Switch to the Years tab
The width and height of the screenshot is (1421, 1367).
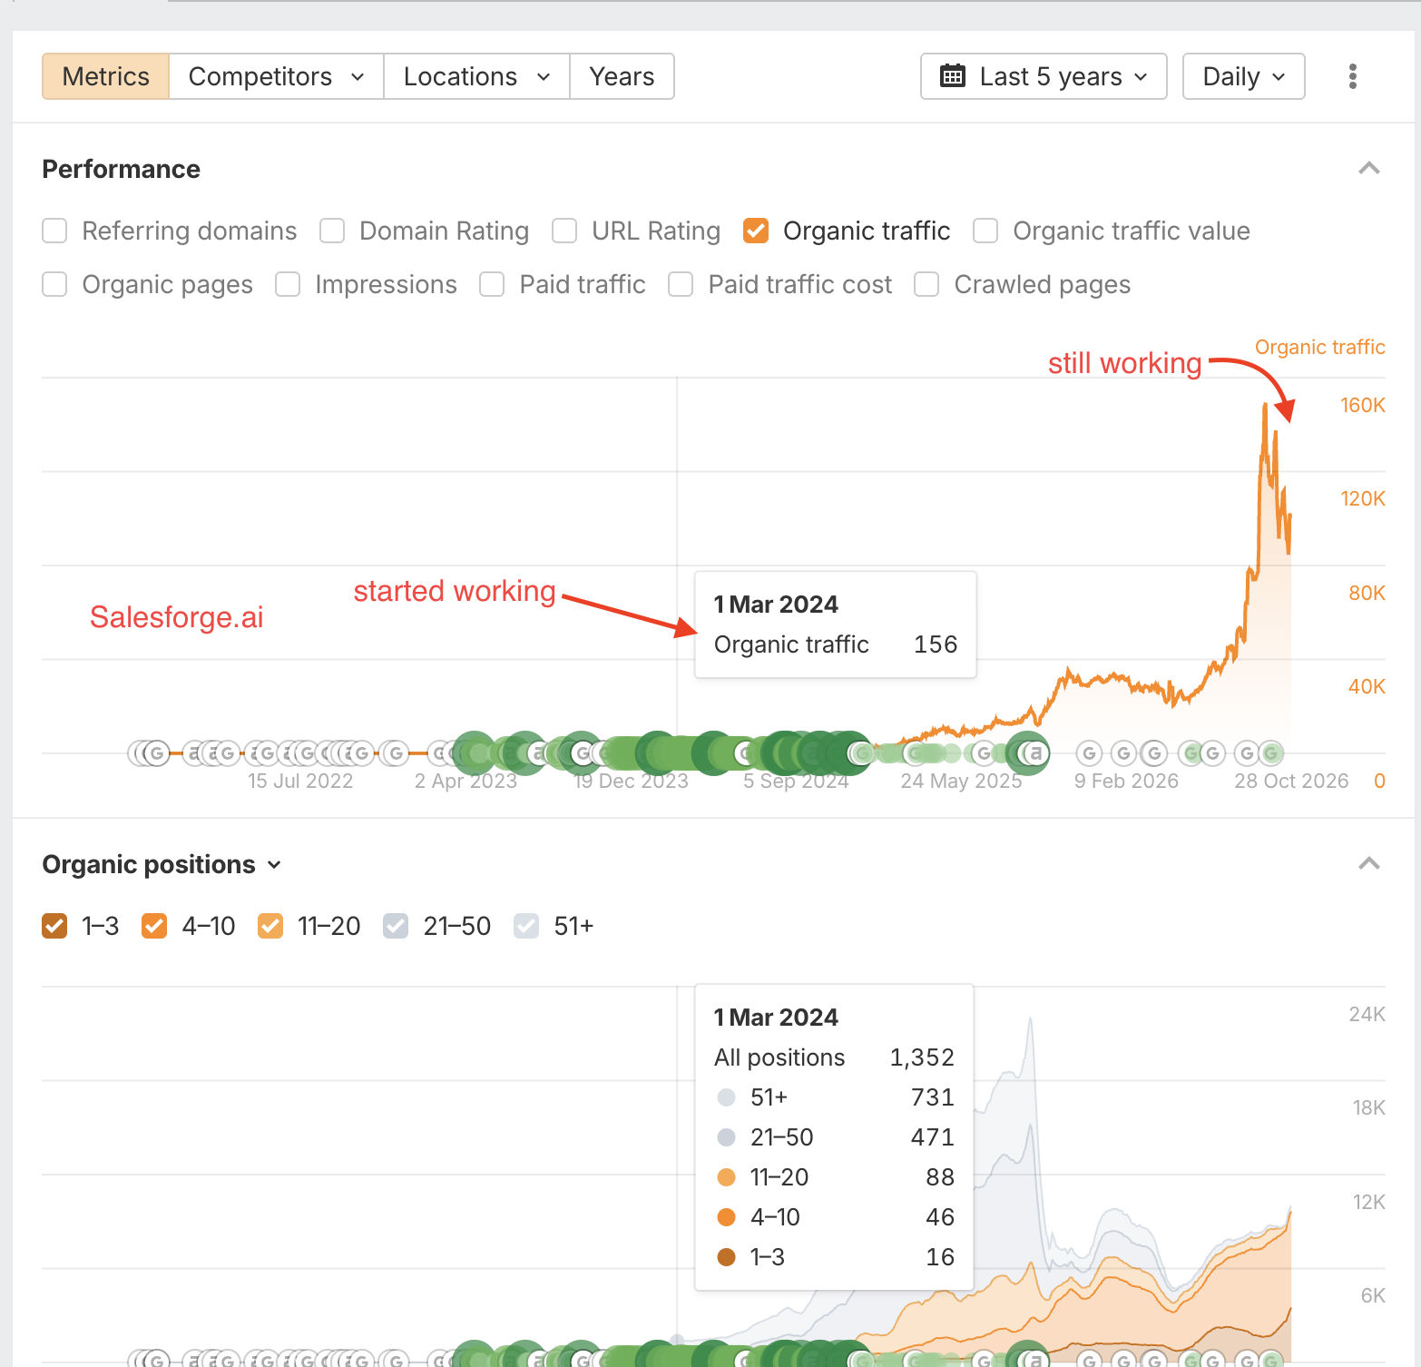tap(622, 76)
